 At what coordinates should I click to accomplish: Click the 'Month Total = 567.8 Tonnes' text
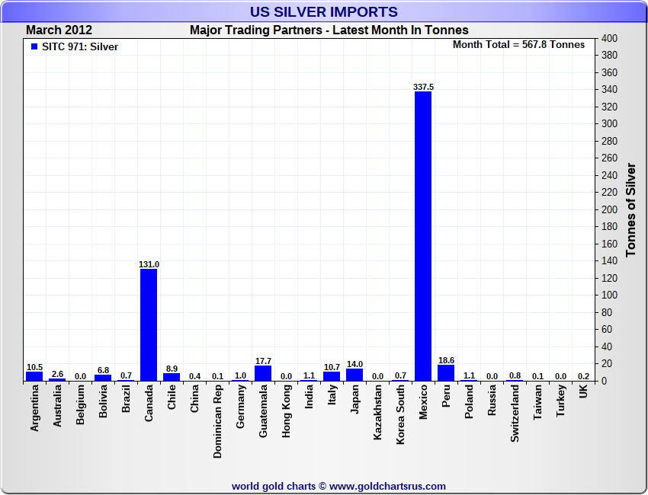(x=518, y=45)
